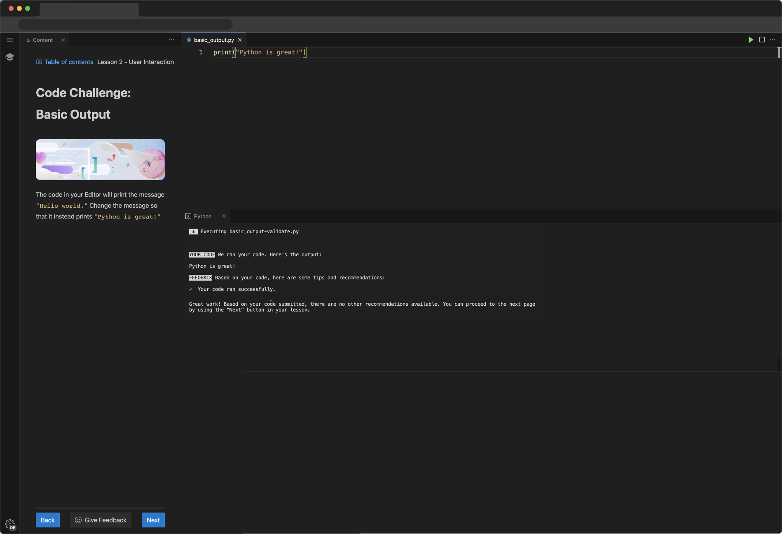Close the Content panel tab
The height and width of the screenshot is (534, 782).
tap(63, 40)
